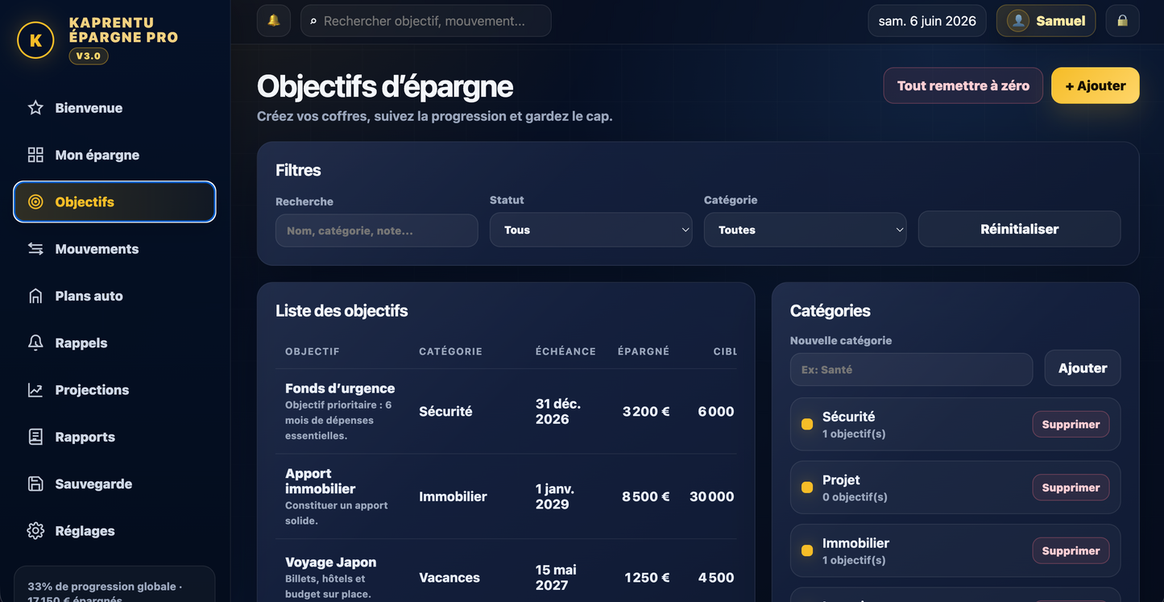
Task: Click the Sécurité yellow color dot
Action: [x=807, y=425]
